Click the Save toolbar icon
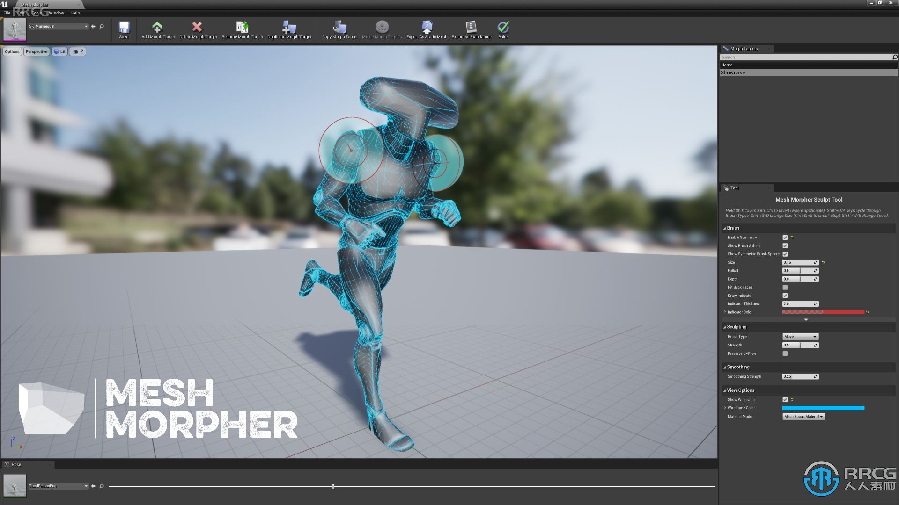 click(124, 27)
